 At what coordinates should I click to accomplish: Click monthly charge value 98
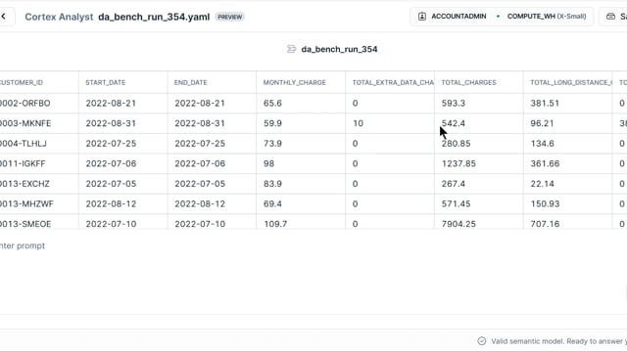(269, 163)
